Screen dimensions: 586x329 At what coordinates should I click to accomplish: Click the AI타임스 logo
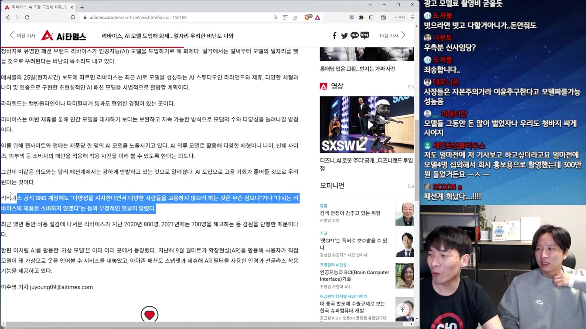click(x=64, y=36)
